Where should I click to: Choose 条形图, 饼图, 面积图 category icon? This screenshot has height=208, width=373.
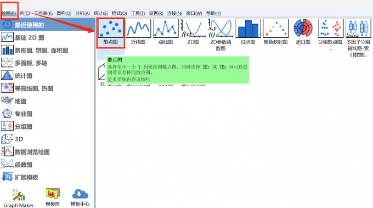coord(7,50)
